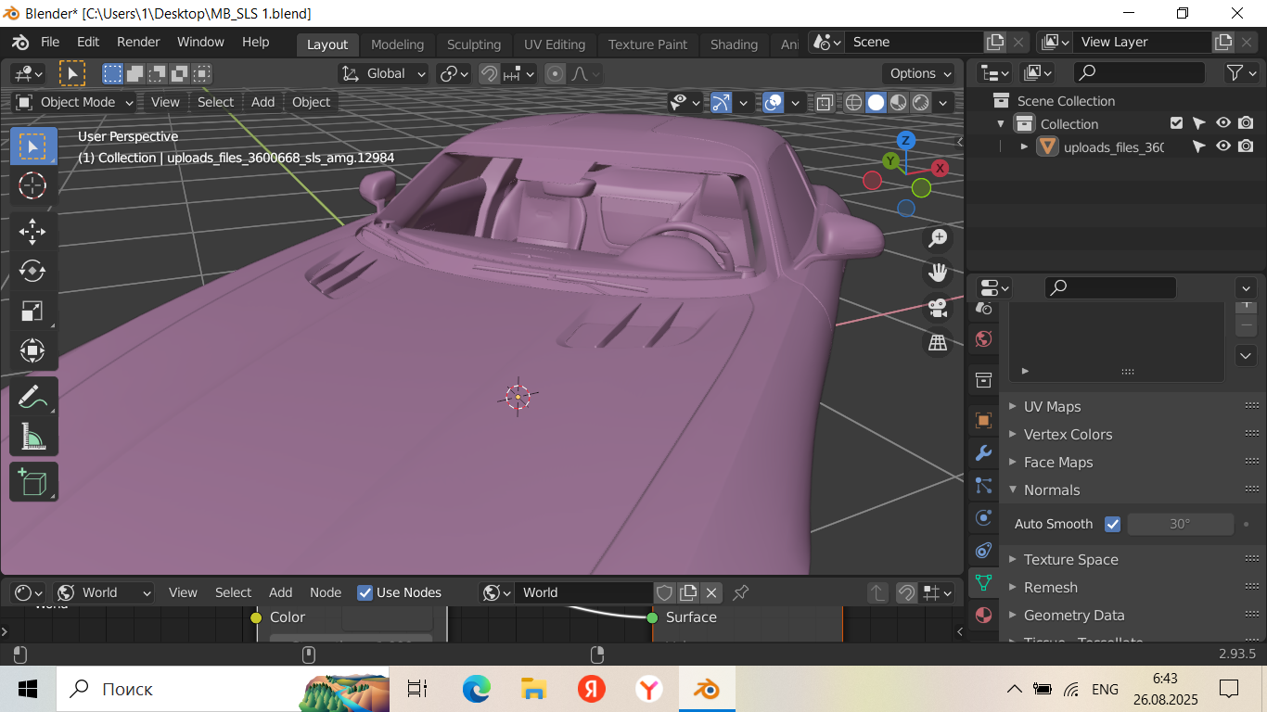Open the Modifier properties wrench tab
The height and width of the screenshot is (712, 1267).
[983, 453]
